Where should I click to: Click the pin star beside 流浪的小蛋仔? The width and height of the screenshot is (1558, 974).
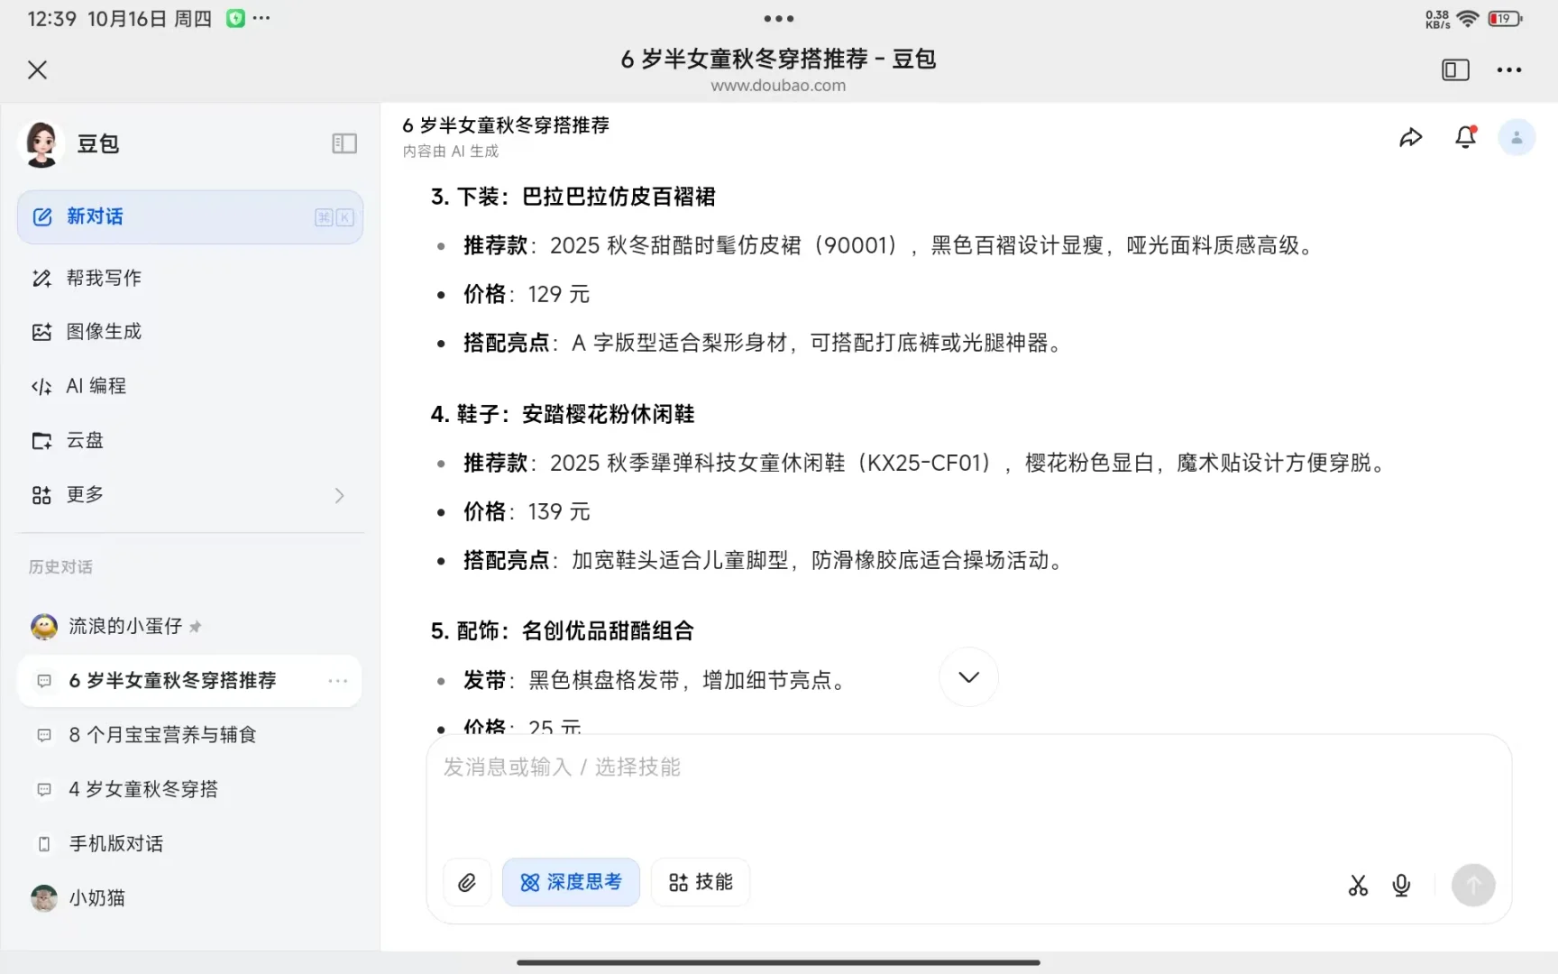tap(196, 626)
